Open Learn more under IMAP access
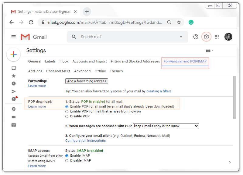The width and height of the screenshot is (243, 175). pos(37,166)
